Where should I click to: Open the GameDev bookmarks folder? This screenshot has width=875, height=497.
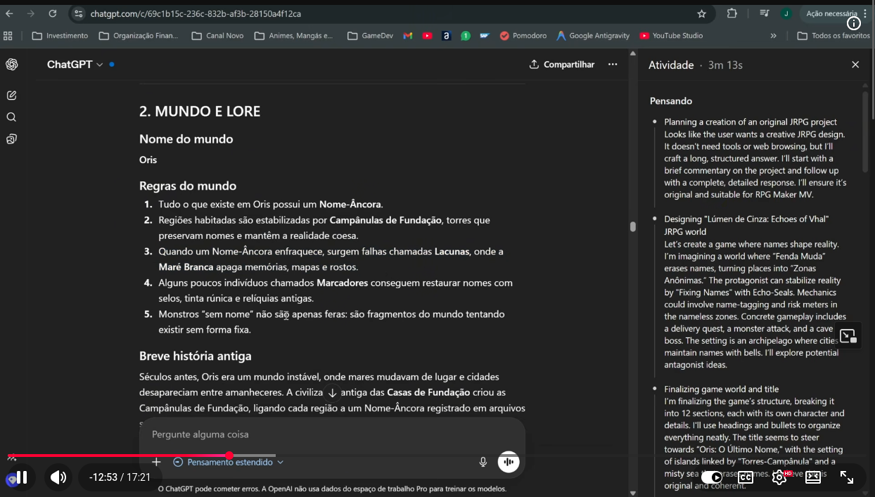370,35
